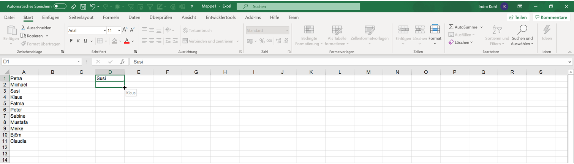Expand the Kopieren dropdown arrow
This screenshot has width=574, height=164.
(47, 36)
